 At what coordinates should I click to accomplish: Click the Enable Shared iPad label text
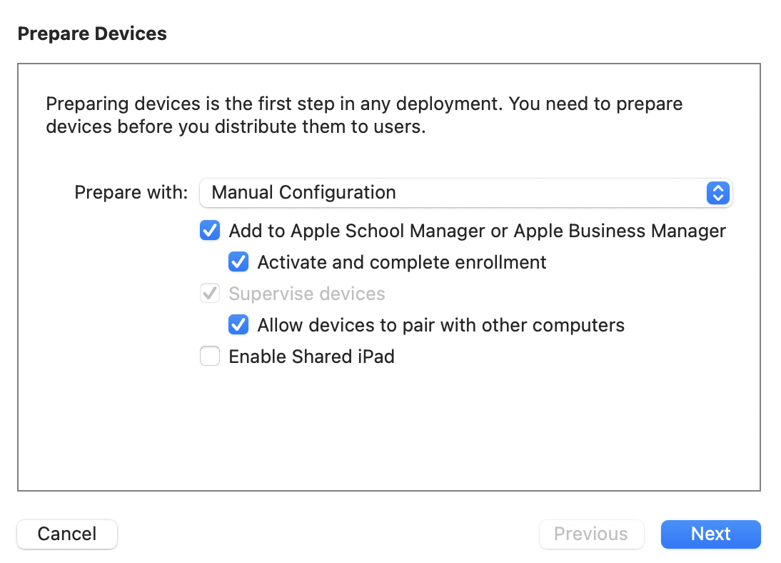pyautogui.click(x=311, y=357)
